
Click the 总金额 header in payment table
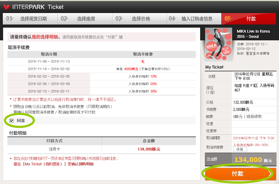pyautogui.click(x=149, y=141)
